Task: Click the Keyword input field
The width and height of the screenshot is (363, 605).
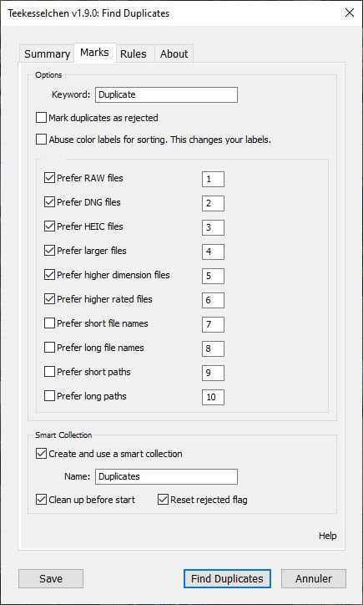Action: click(x=166, y=94)
